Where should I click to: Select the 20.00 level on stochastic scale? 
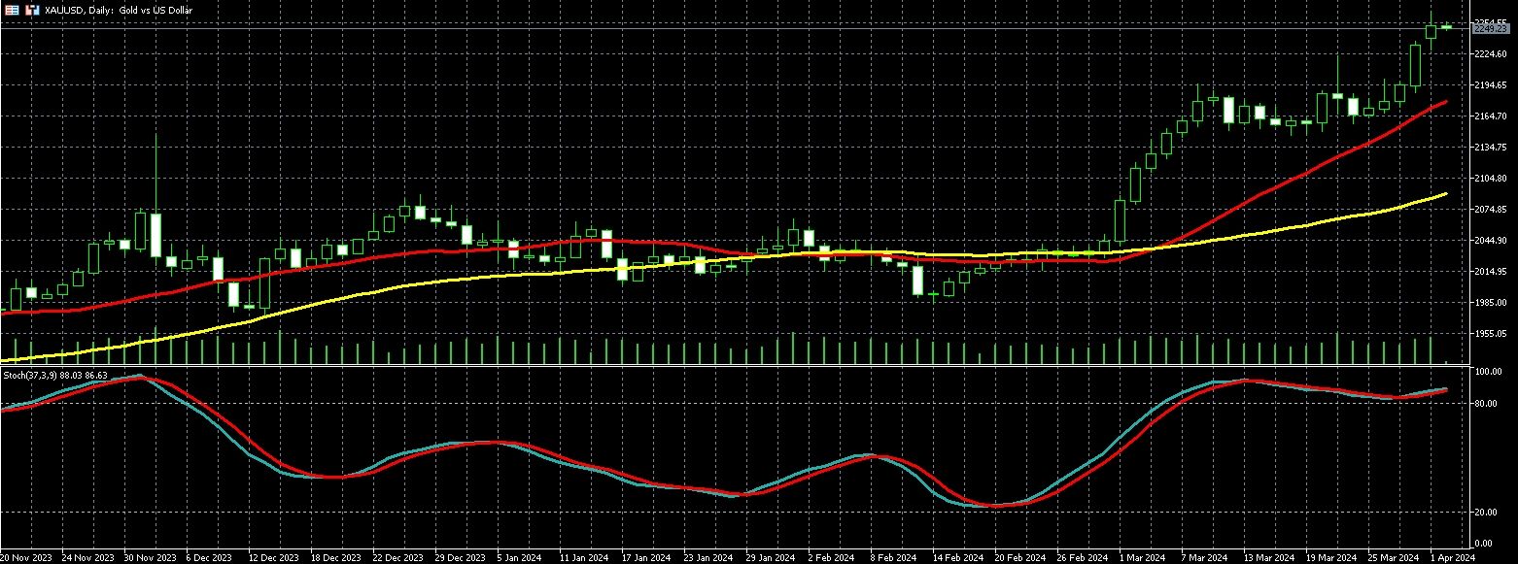pos(1487,512)
